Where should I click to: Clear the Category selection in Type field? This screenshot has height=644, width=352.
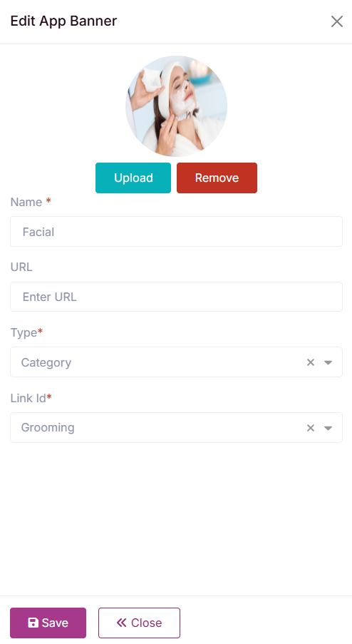pos(311,362)
